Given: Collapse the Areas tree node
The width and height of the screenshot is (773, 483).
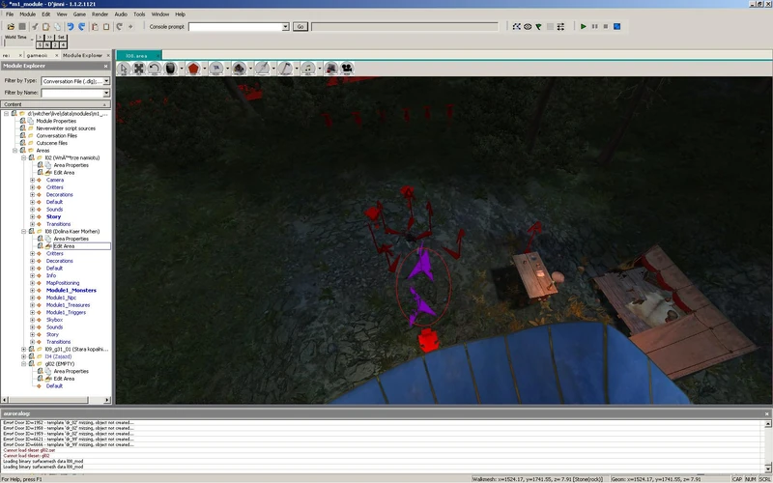Looking at the screenshot, I should tap(14, 151).
